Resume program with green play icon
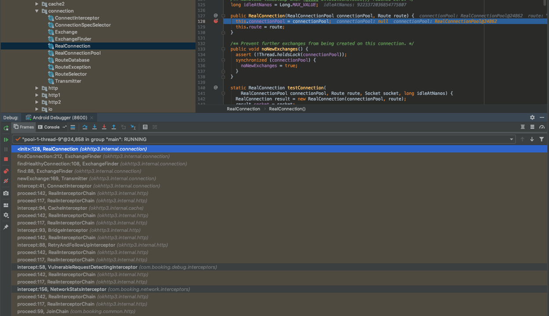This screenshot has height=316, width=549. 6,140
